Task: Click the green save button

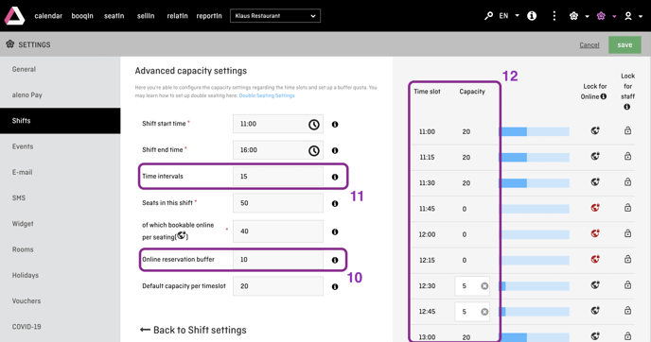Action: click(x=625, y=44)
